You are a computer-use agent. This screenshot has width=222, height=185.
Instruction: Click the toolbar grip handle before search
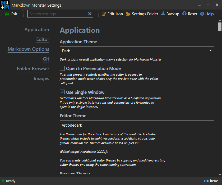[23, 14]
